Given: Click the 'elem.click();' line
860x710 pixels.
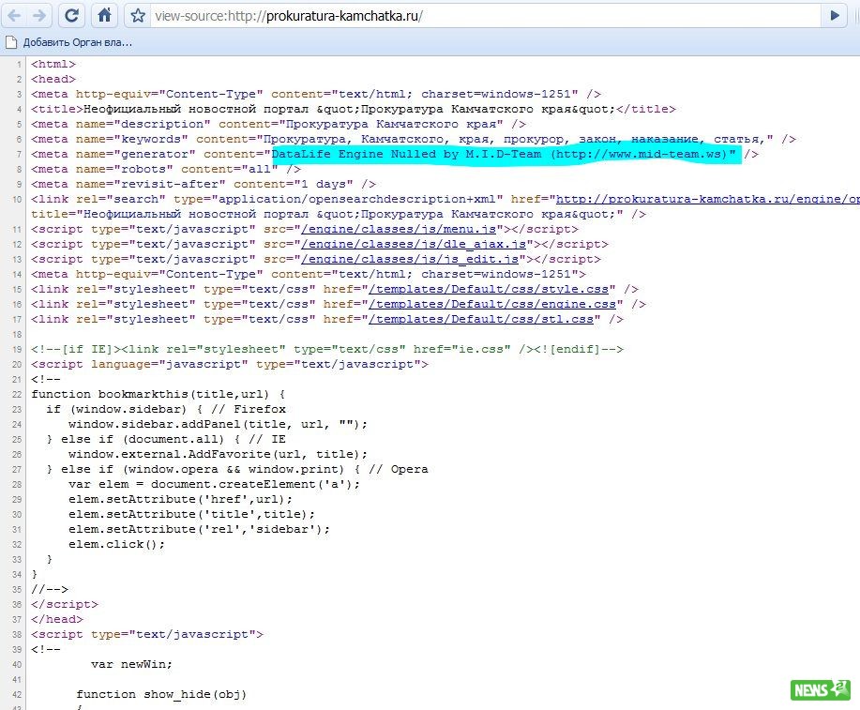Looking at the screenshot, I should click(116, 544).
